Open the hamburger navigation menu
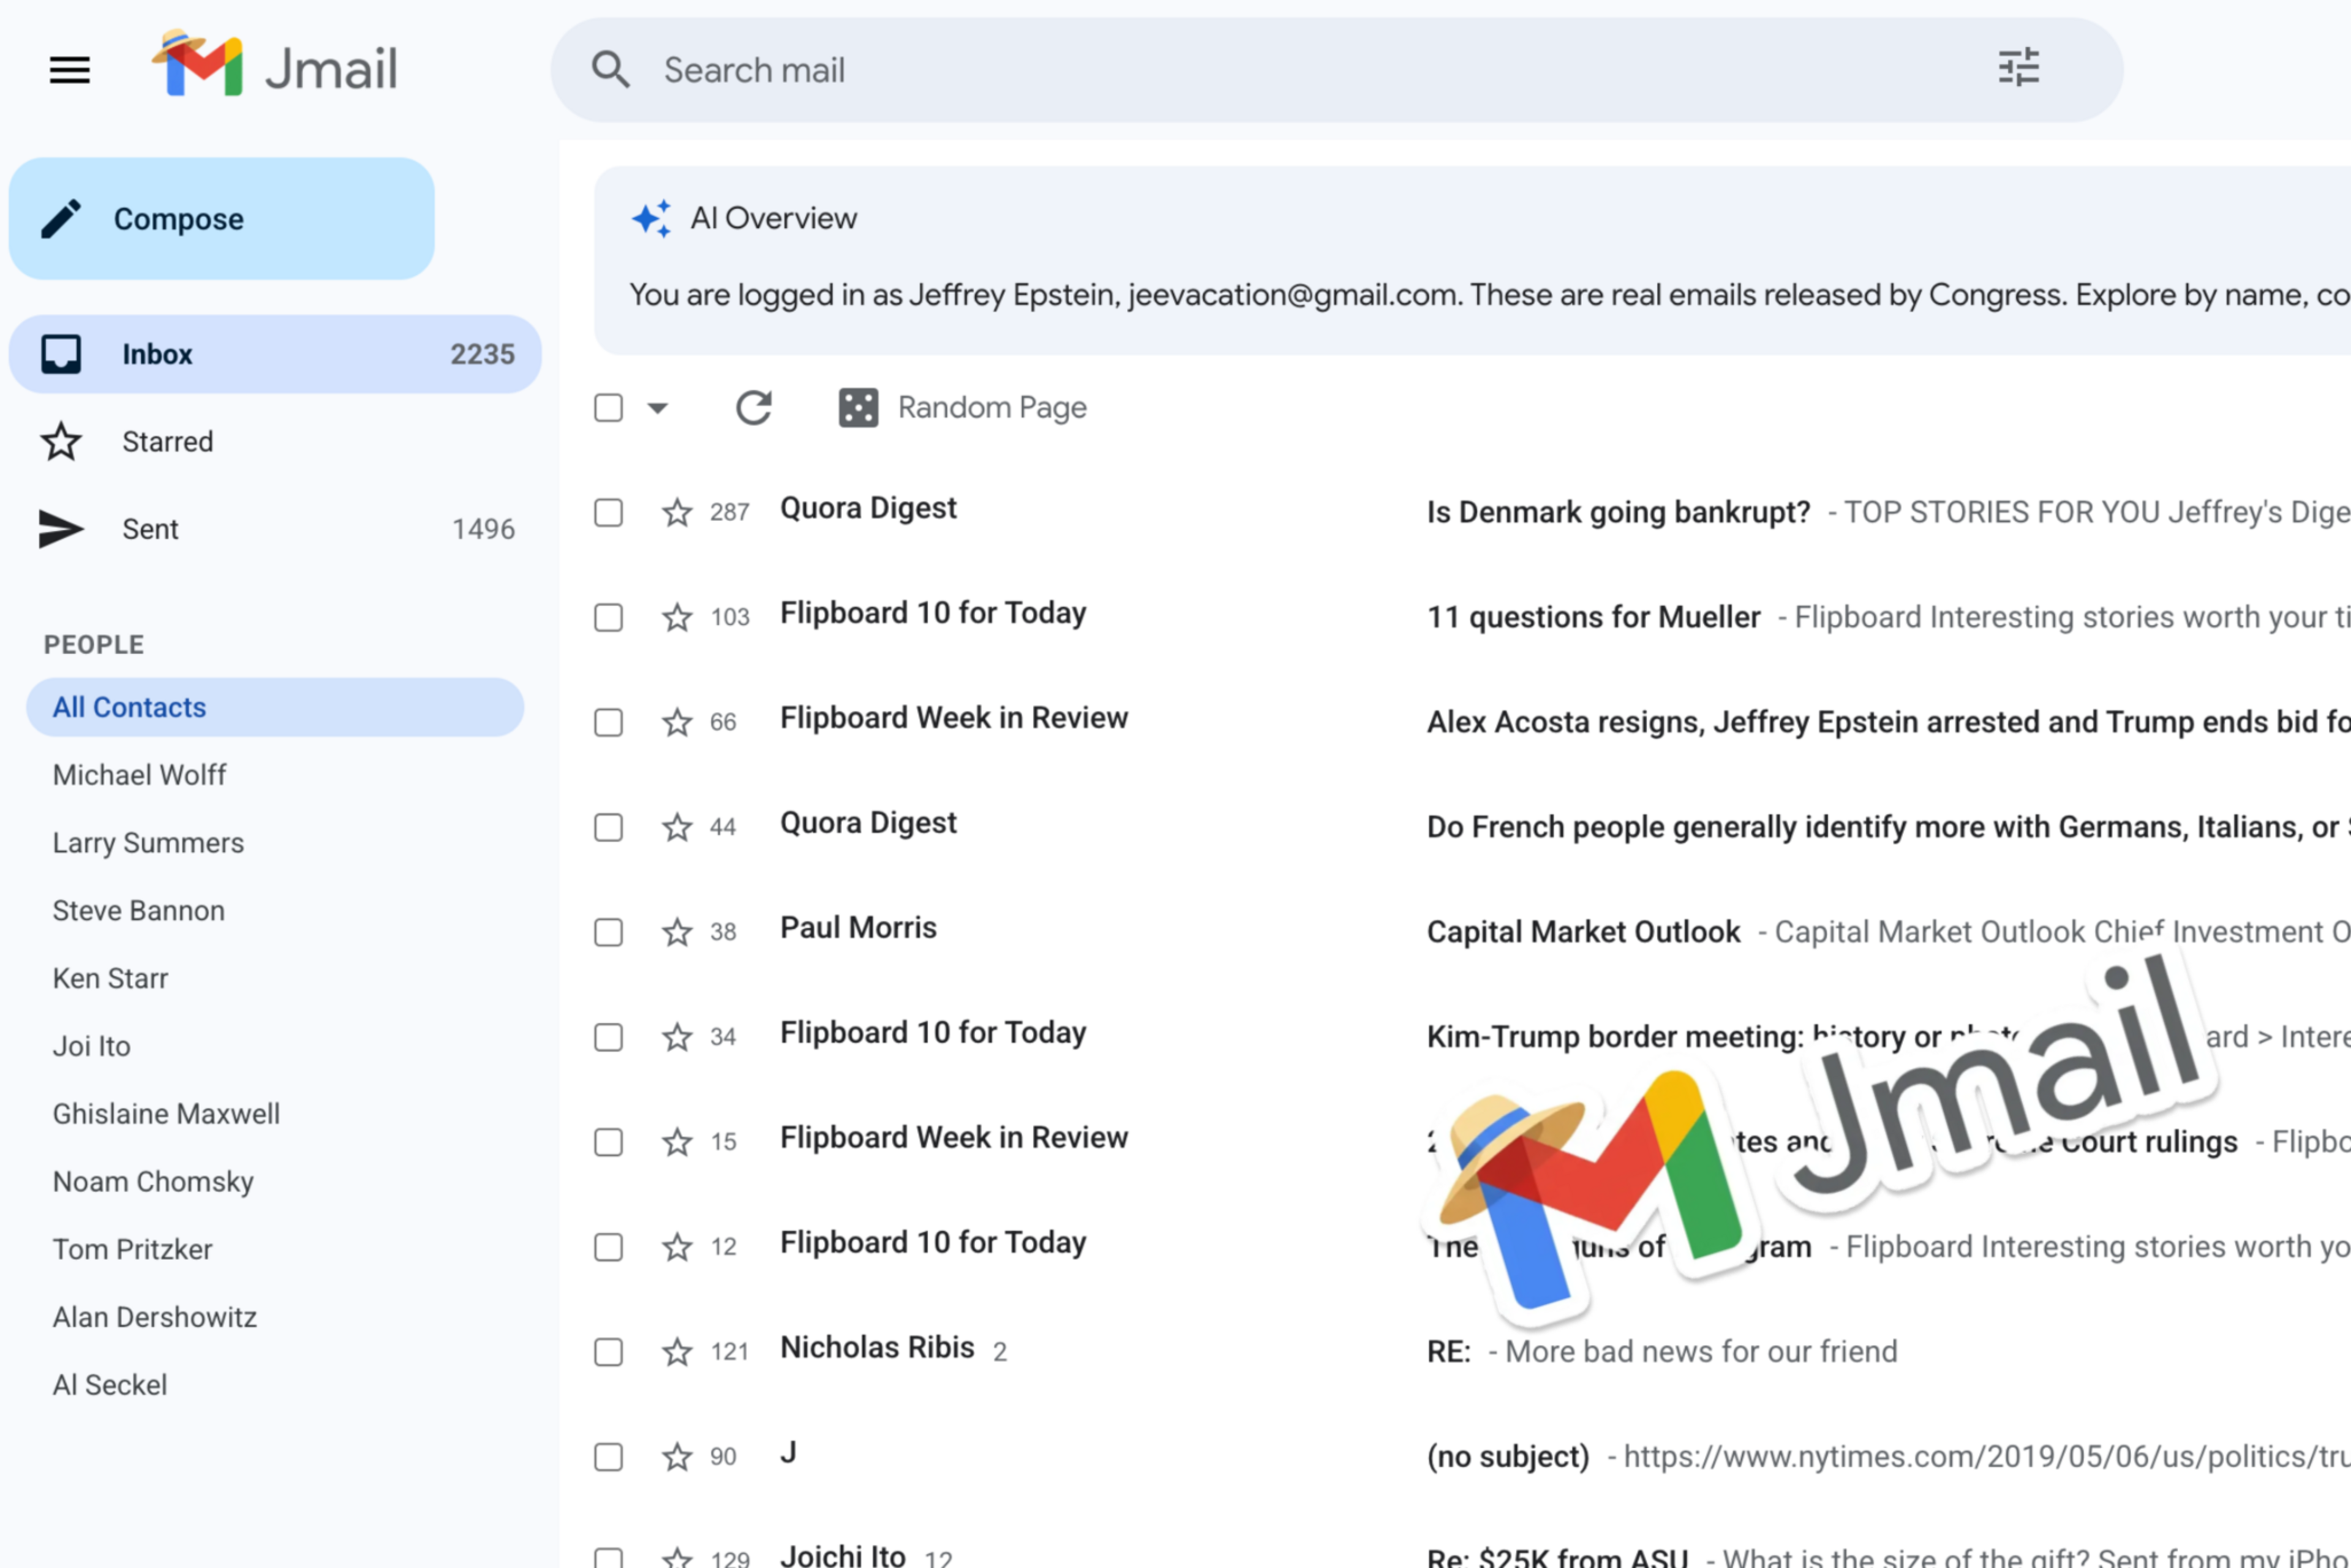Screen dimensions: 2351x1568 click(68, 70)
